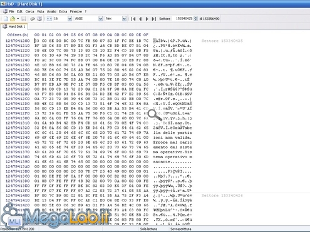Click decoded text 'Errore nel caric'
This screenshot has width=310, height=232.
tap(172, 143)
